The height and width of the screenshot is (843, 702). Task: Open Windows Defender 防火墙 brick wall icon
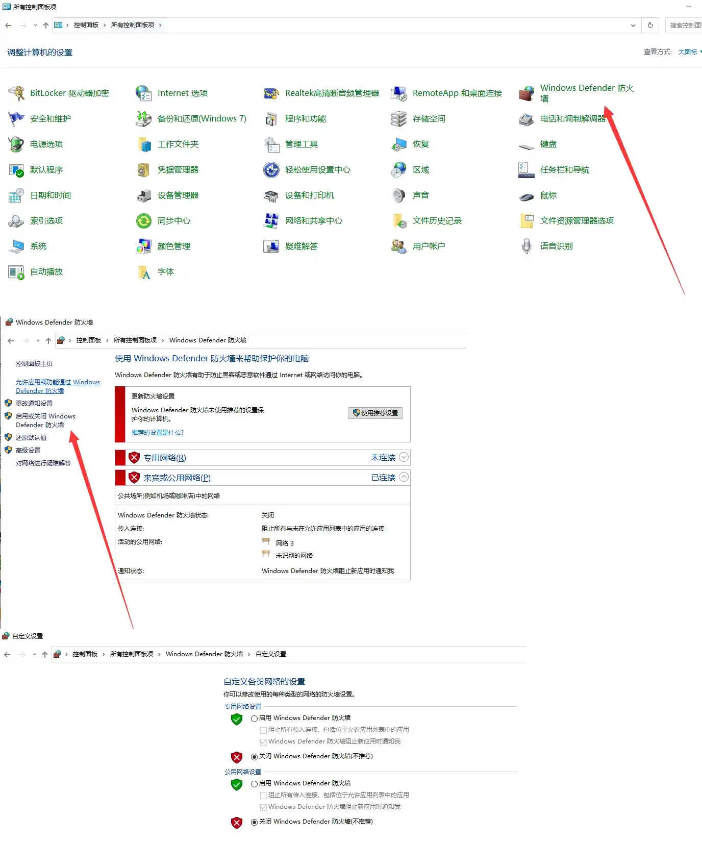point(526,93)
